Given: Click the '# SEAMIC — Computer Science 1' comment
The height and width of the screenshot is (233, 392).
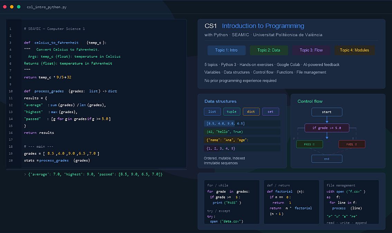Looking at the screenshot, I should 54,29.
